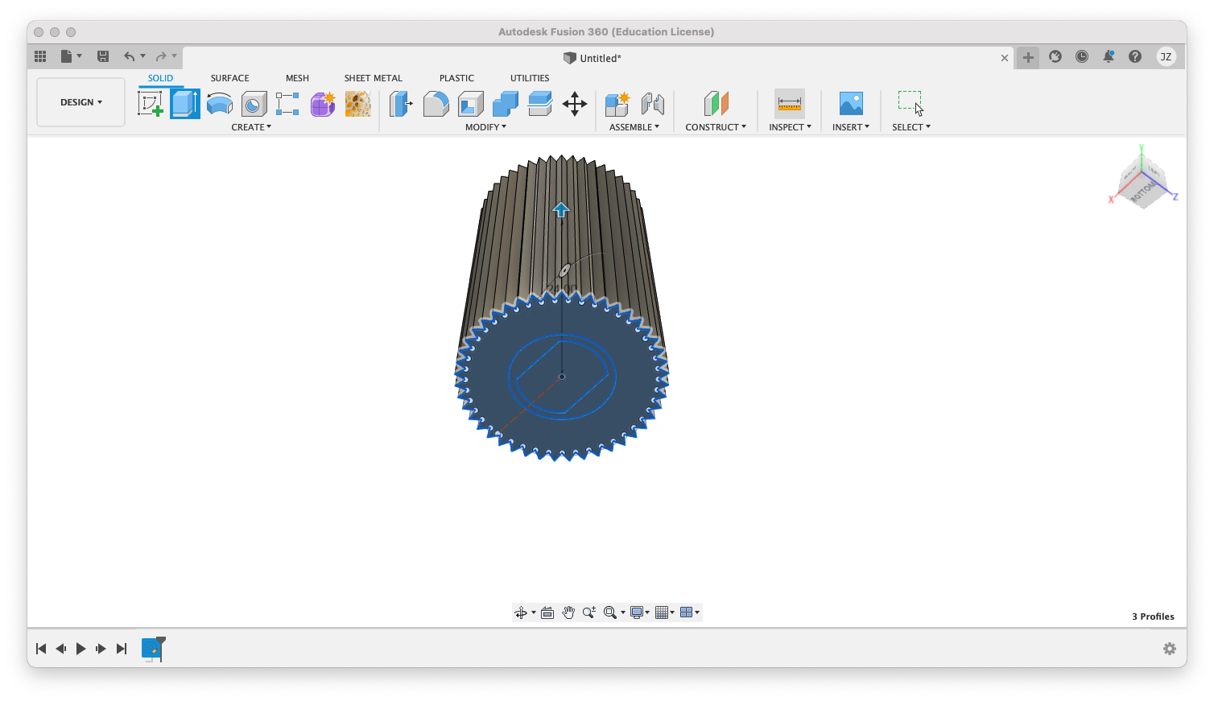This screenshot has width=1214, height=701.
Task: Select the Rectangular Pattern tool
Action: pyautogui.click(x=287, y=104)
